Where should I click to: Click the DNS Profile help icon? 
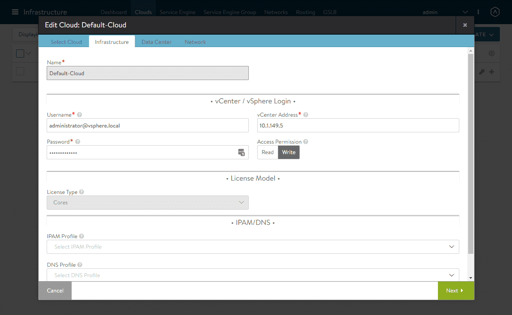click(x=80, y=265)
